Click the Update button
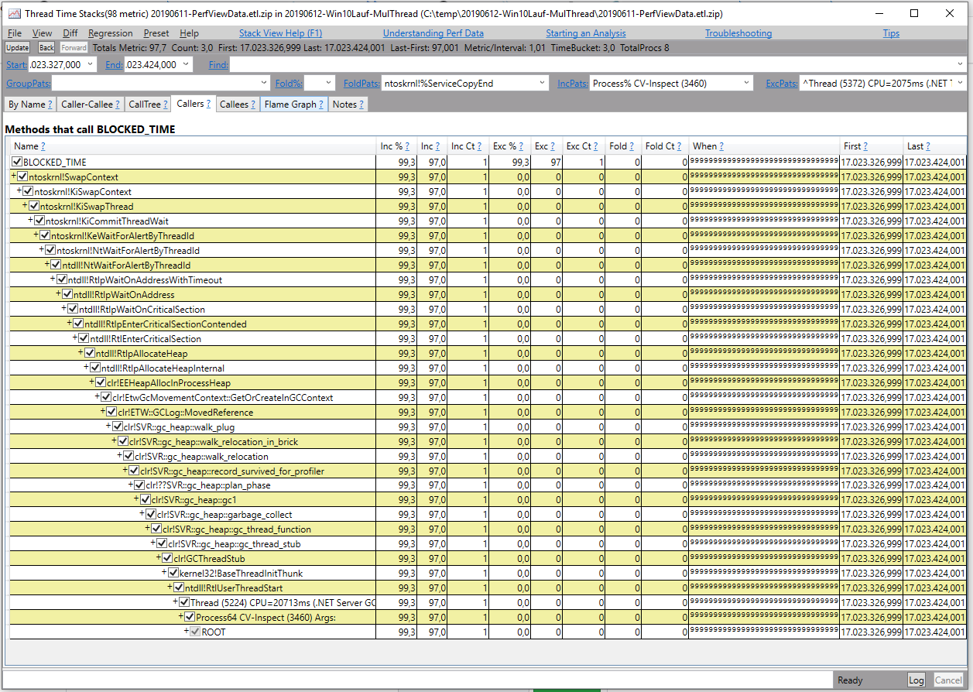The width and height of the screenshot is (973, 692). coord(18,48)
